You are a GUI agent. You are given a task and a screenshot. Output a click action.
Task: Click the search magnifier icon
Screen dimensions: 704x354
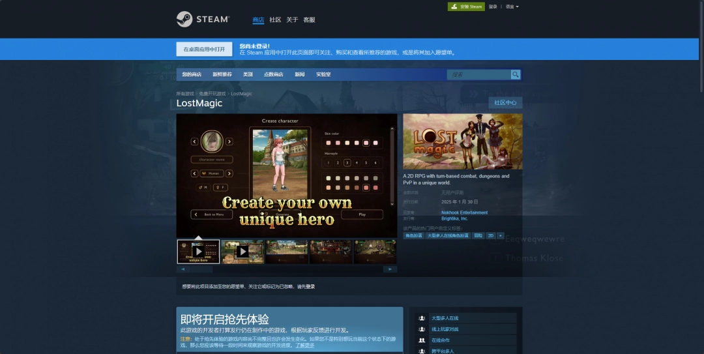[x=516, y=74]
